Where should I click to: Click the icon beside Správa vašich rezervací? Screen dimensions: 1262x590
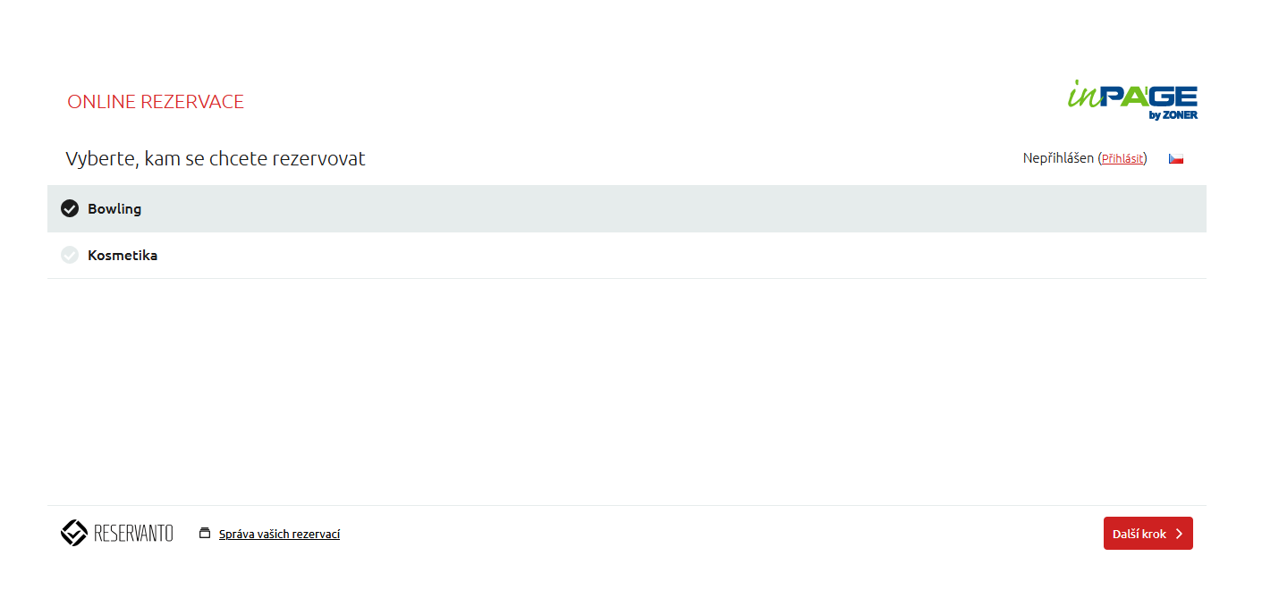coord(205,534)
